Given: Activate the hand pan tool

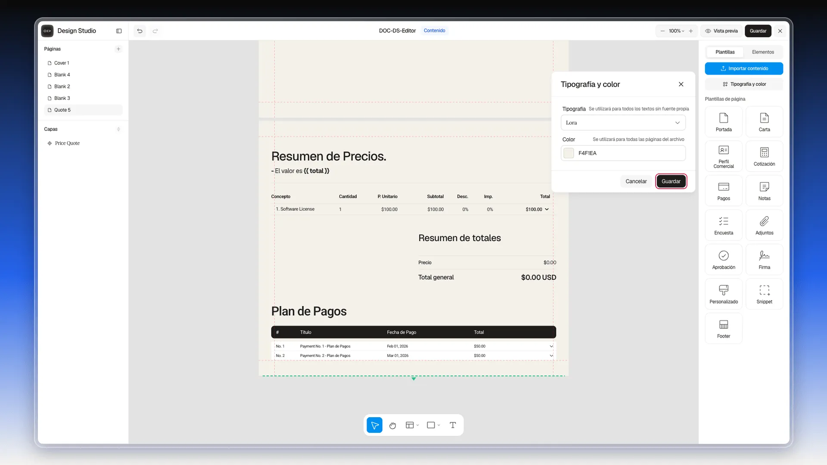Looking at the screenshot, I should pyautogui.click(x=392, y=425).
